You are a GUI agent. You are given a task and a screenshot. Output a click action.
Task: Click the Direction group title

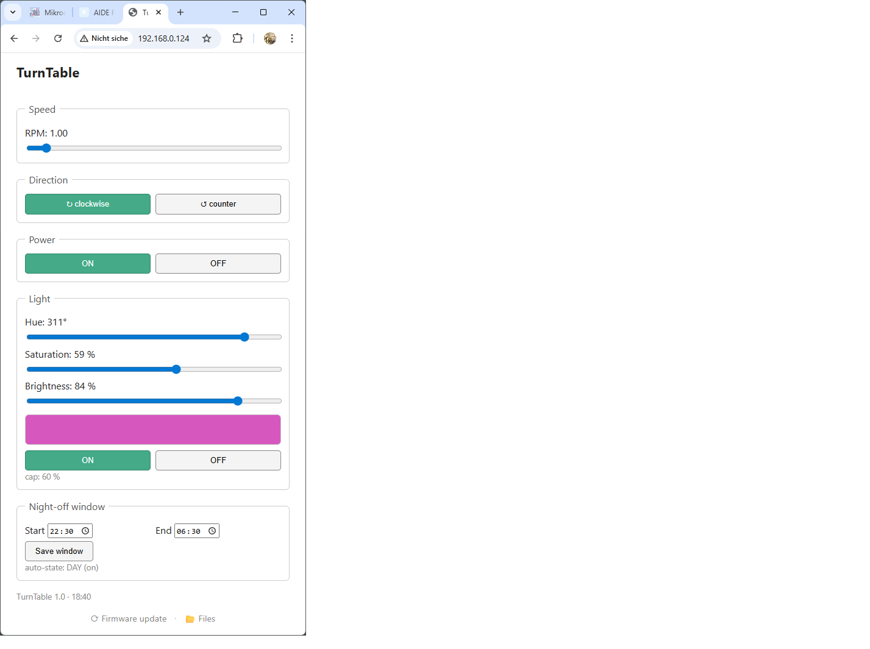click(x=48, y=180)
